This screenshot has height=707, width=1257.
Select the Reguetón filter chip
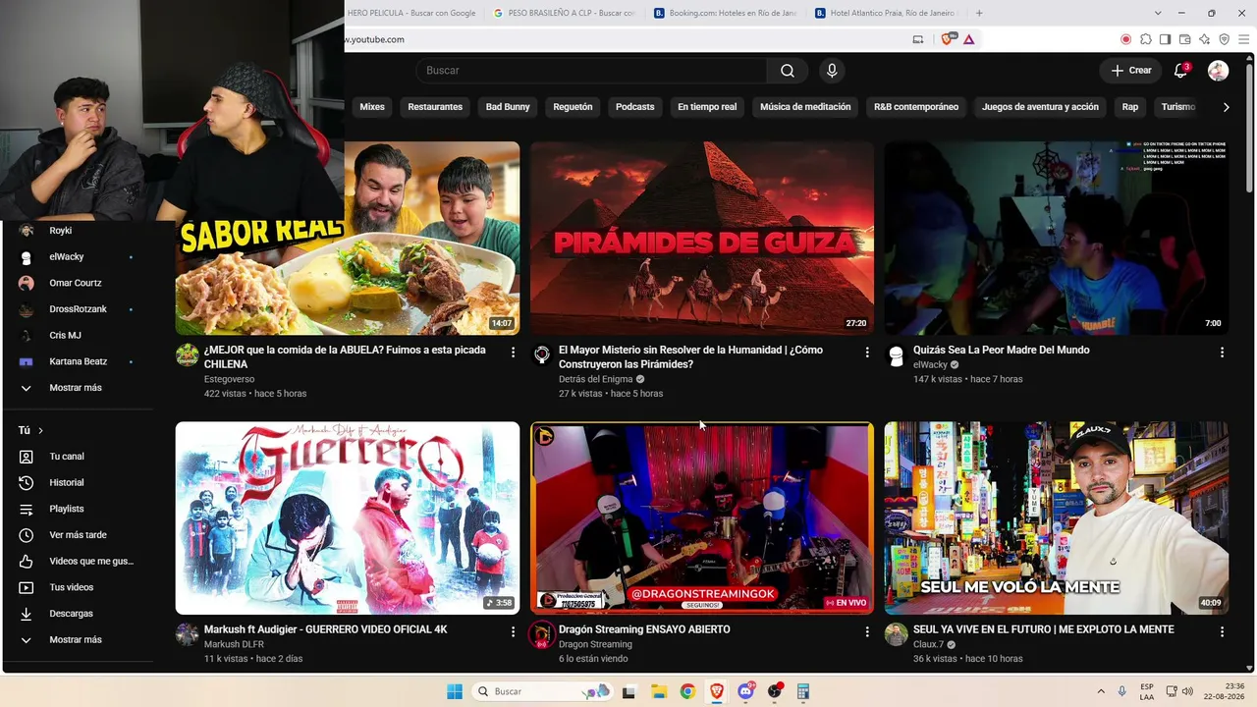[x=573, y=107]
